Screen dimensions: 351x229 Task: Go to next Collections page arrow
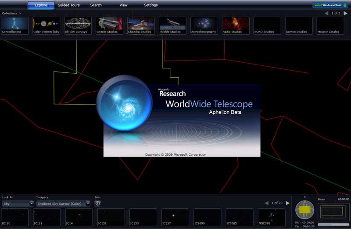pyautogui.click(x=345, y=14)
